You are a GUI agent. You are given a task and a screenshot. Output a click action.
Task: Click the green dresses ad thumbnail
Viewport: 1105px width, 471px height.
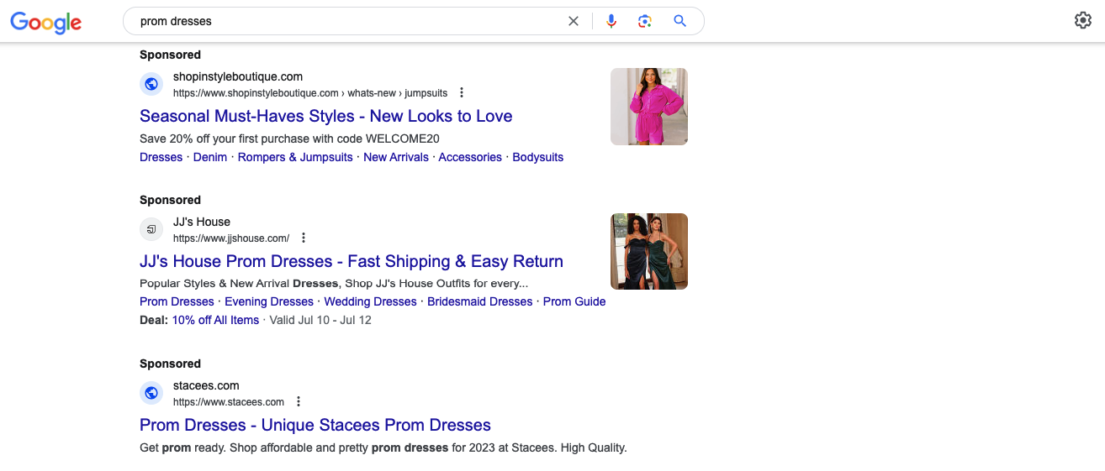click(649, 251)
